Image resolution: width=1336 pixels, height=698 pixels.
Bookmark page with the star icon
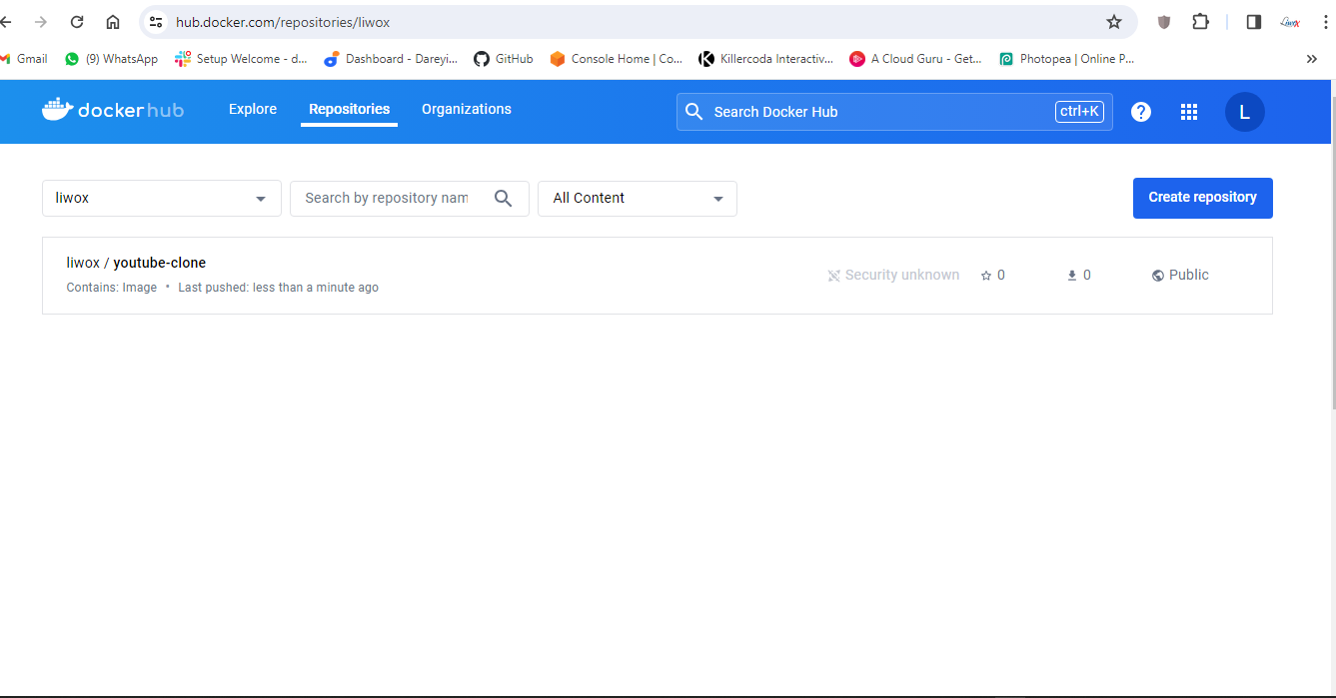point(1113,22)
